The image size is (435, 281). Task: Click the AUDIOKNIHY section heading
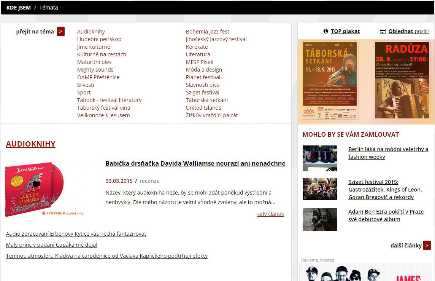click(x=31, y=144)
